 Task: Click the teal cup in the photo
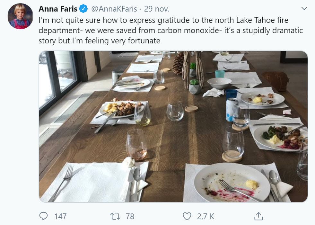point(220,74)
